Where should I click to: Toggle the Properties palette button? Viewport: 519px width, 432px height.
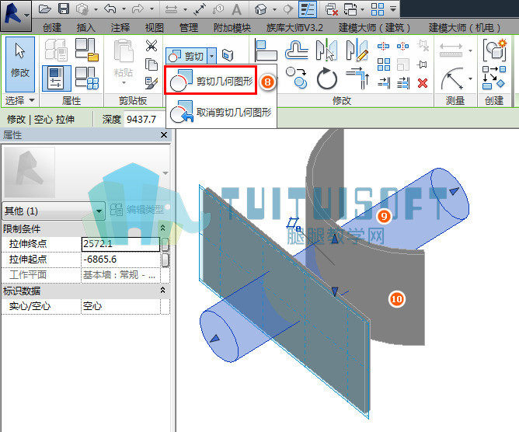tap(56, 78)
